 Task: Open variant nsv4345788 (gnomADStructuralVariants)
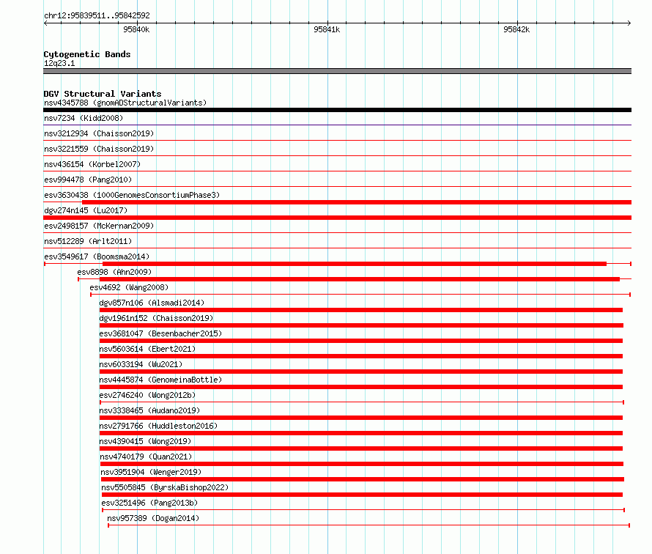click(125, 103)
